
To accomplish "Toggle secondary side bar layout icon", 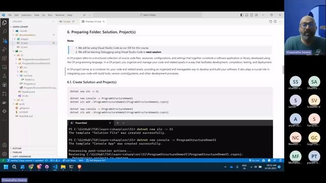I will tap(252, 15).
